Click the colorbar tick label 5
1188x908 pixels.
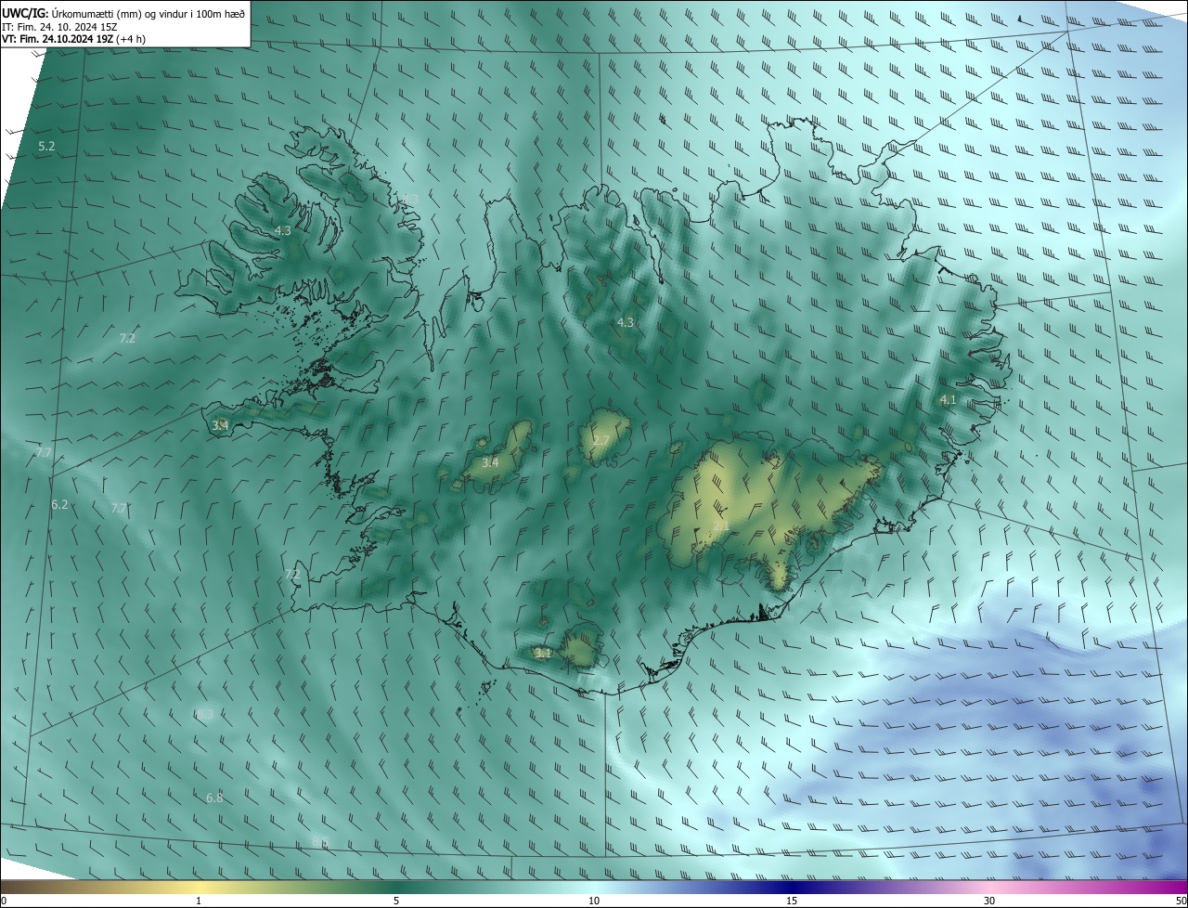(396, 902)
